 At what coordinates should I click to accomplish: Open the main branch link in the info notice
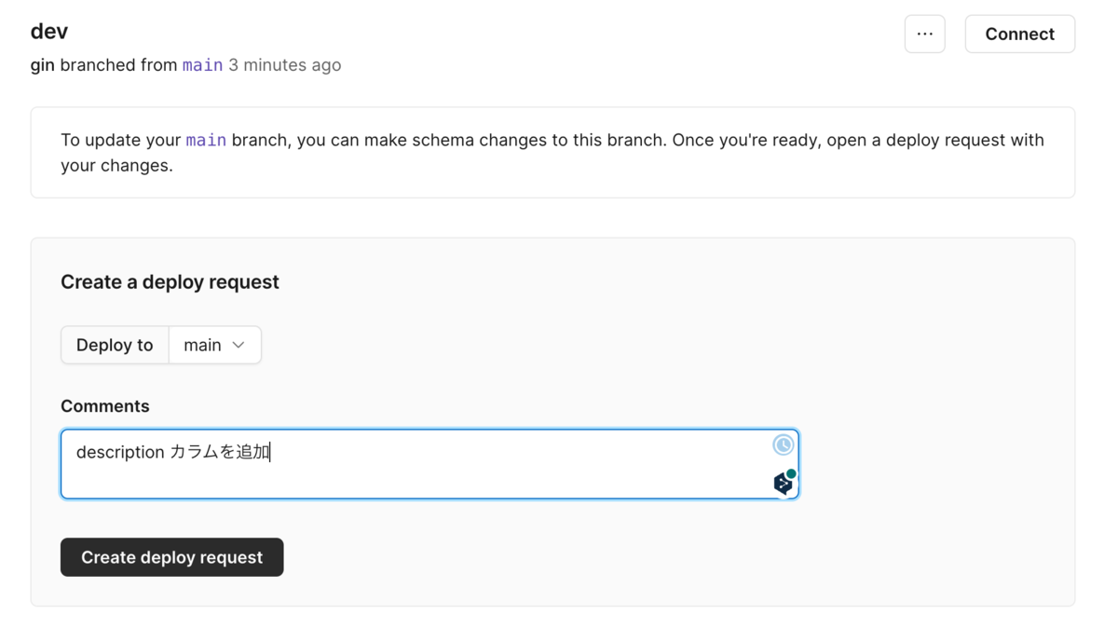(206, 141)
